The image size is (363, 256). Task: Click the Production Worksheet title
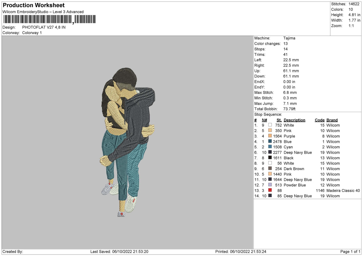34,5
